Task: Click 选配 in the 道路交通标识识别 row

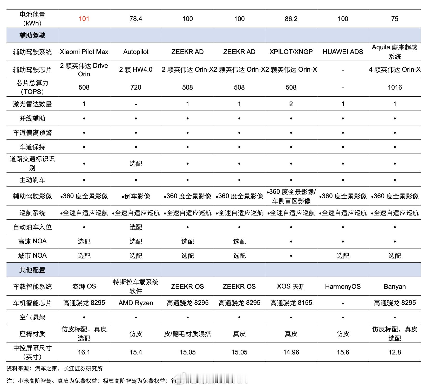Action: [136, 164]
